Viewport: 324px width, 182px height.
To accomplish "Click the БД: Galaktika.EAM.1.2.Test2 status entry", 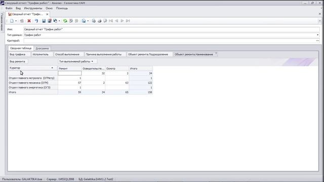I will pyautogui.click(x=96, y=179).
